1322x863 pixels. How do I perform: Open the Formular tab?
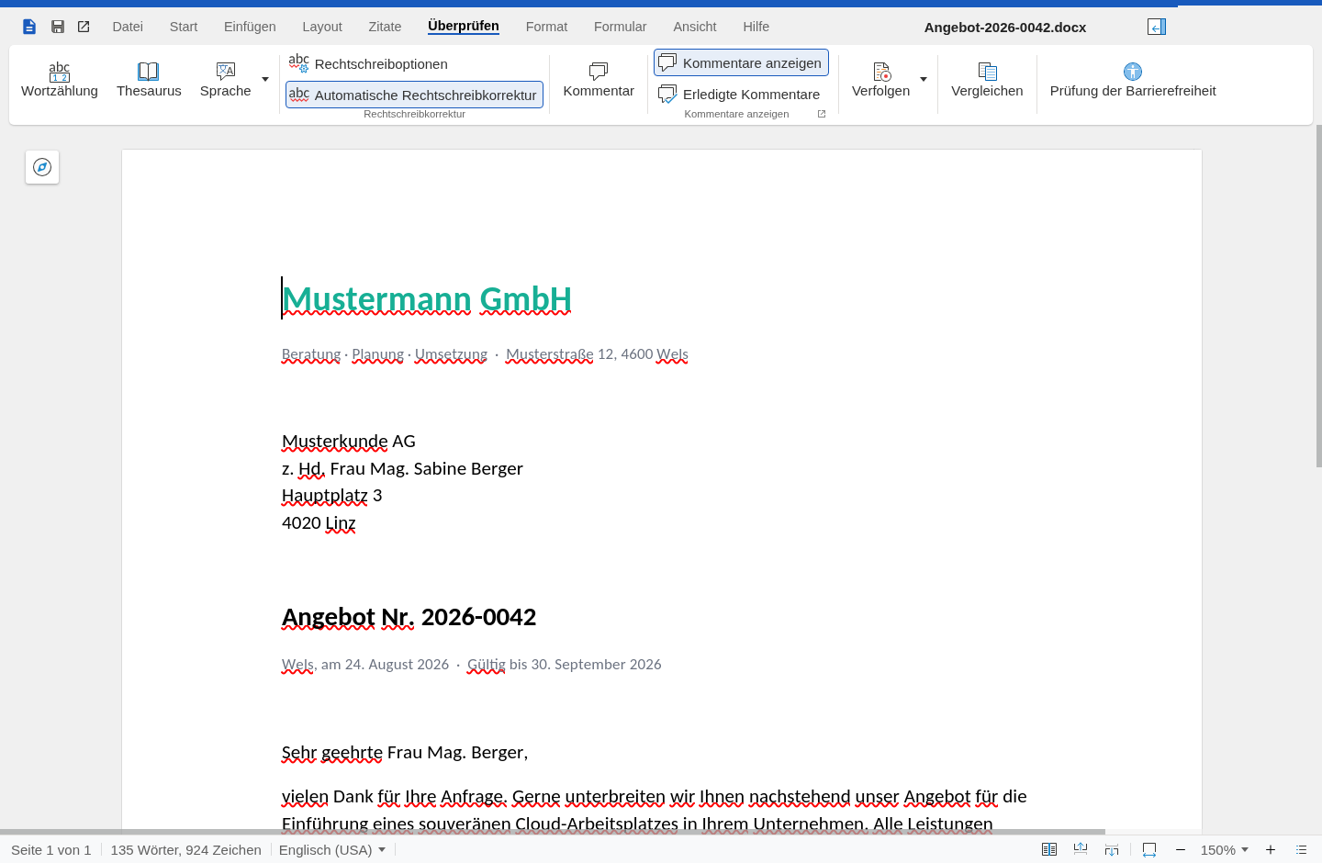[620, 27]
